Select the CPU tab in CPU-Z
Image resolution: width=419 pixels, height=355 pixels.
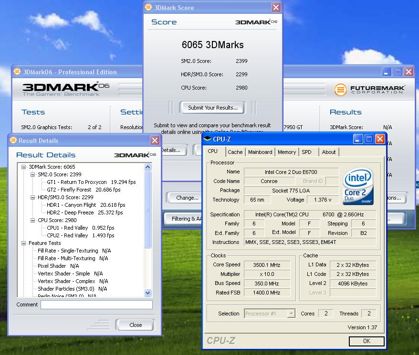tap(213, 151)
